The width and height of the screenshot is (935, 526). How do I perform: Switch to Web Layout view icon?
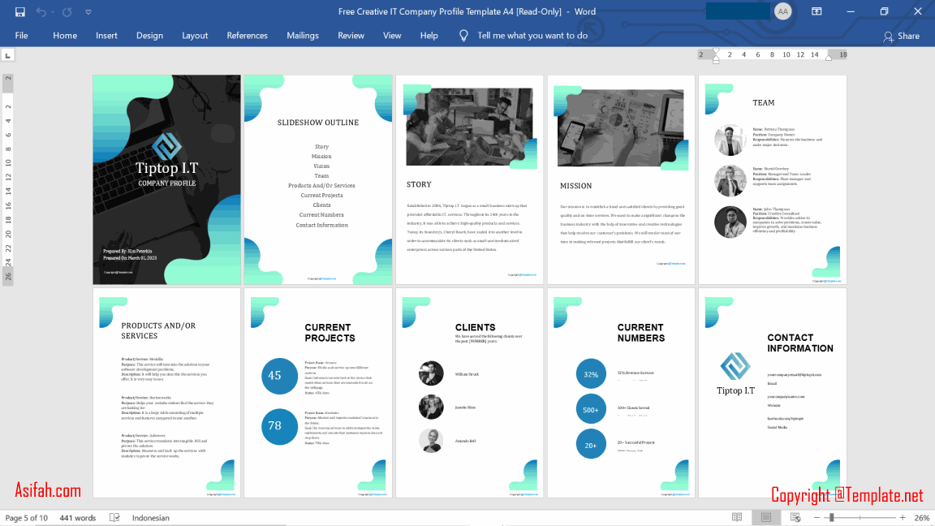pos(795,518)
